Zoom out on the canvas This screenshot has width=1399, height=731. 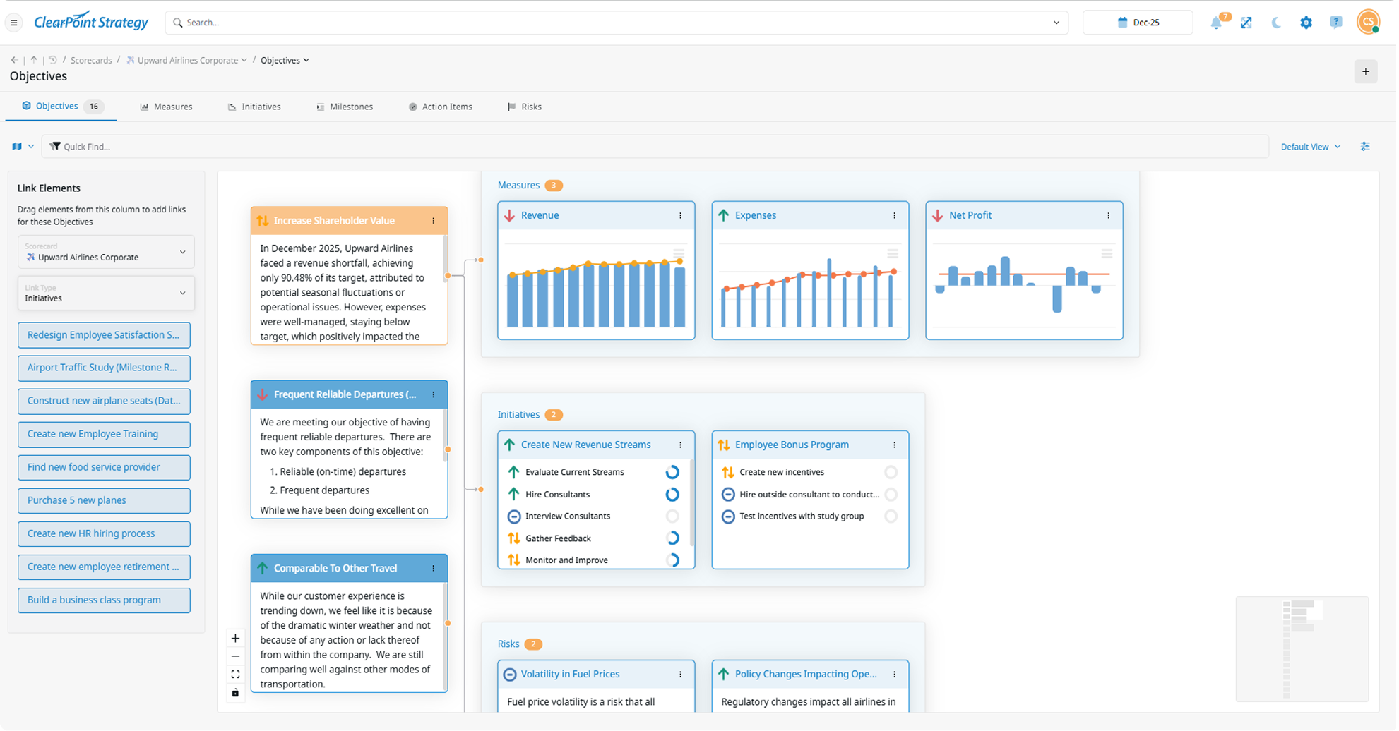pos(236,658)
